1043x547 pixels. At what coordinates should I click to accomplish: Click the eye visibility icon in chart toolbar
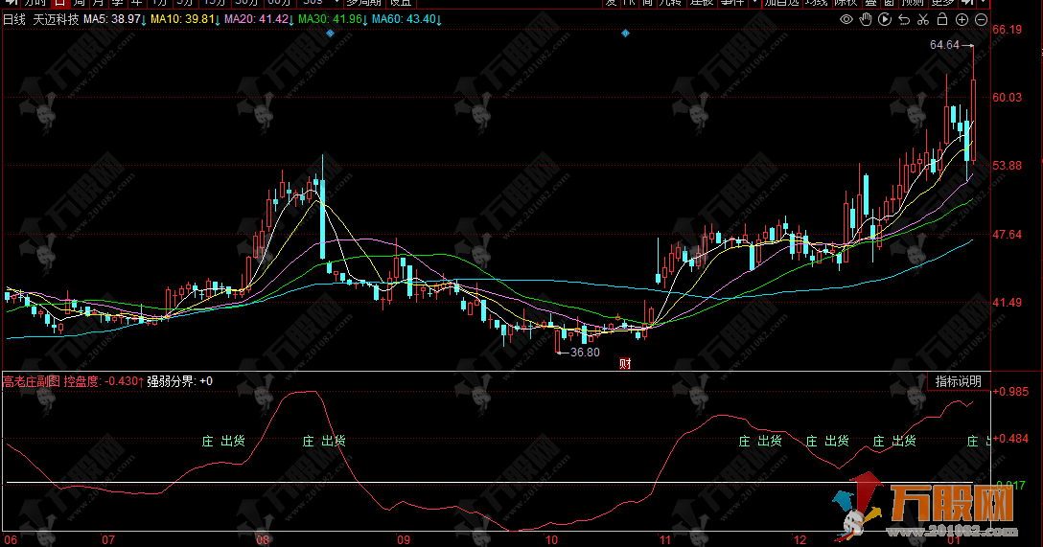coord(846,19)
